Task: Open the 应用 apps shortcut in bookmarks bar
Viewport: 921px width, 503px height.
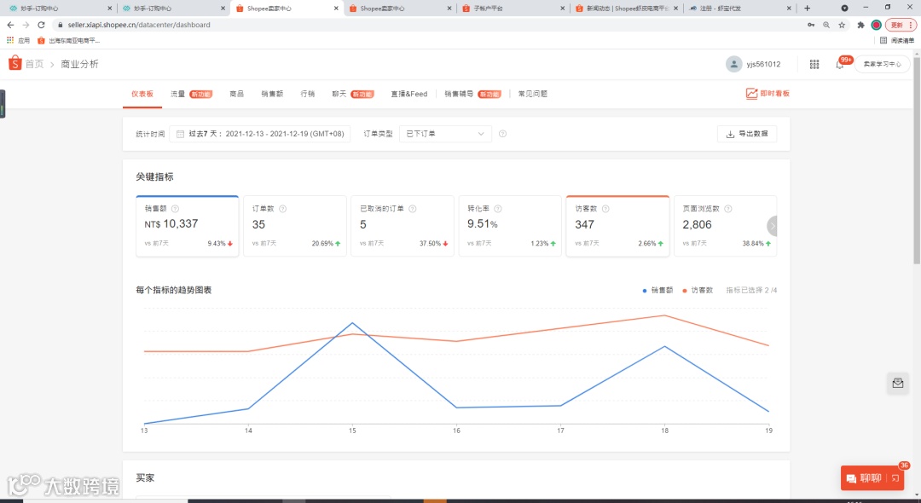Action: pyautogui.click(x=18, y=41)
